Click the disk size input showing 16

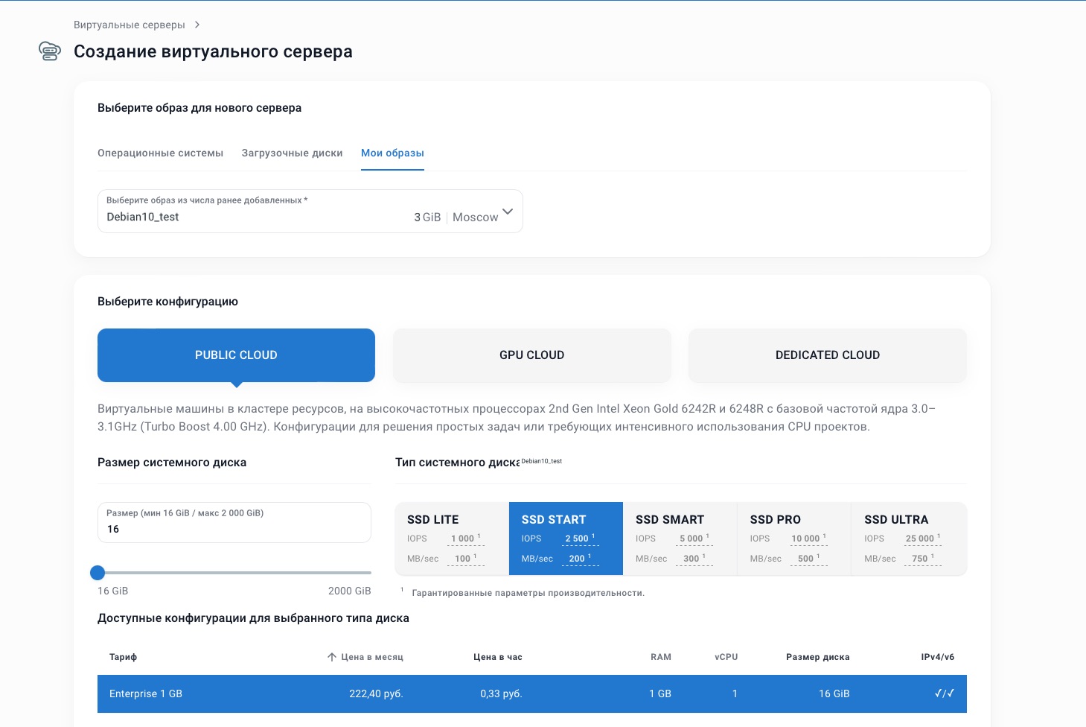[234, 523]
